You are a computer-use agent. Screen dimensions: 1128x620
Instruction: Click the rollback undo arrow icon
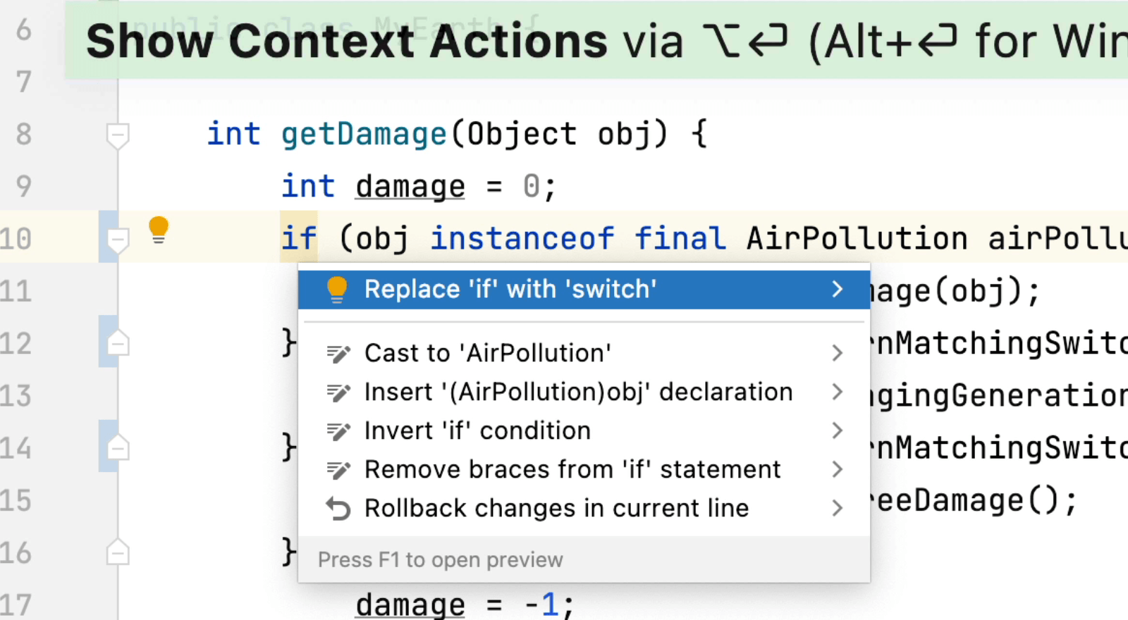338,508
